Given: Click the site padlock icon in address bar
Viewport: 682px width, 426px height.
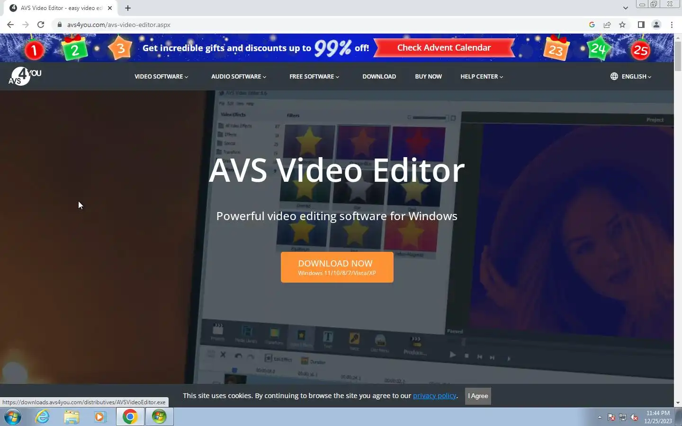Looking at the screenshot, I should coord(59,25).
